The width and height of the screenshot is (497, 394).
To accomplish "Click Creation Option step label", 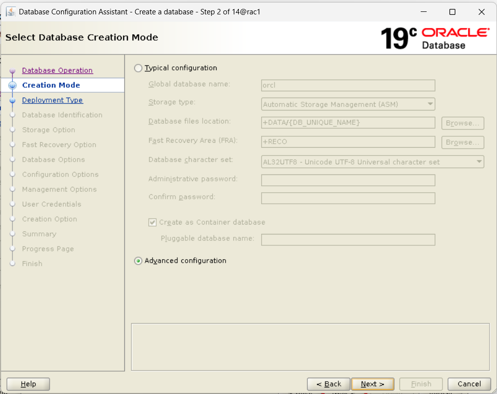I will click(50, 220).
